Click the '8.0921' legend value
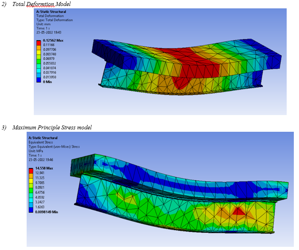299x250 pixels. [40, 187]
